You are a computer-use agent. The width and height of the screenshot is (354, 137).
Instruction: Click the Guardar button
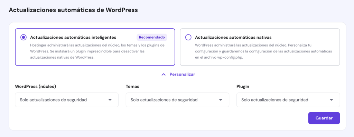(324, 118)
